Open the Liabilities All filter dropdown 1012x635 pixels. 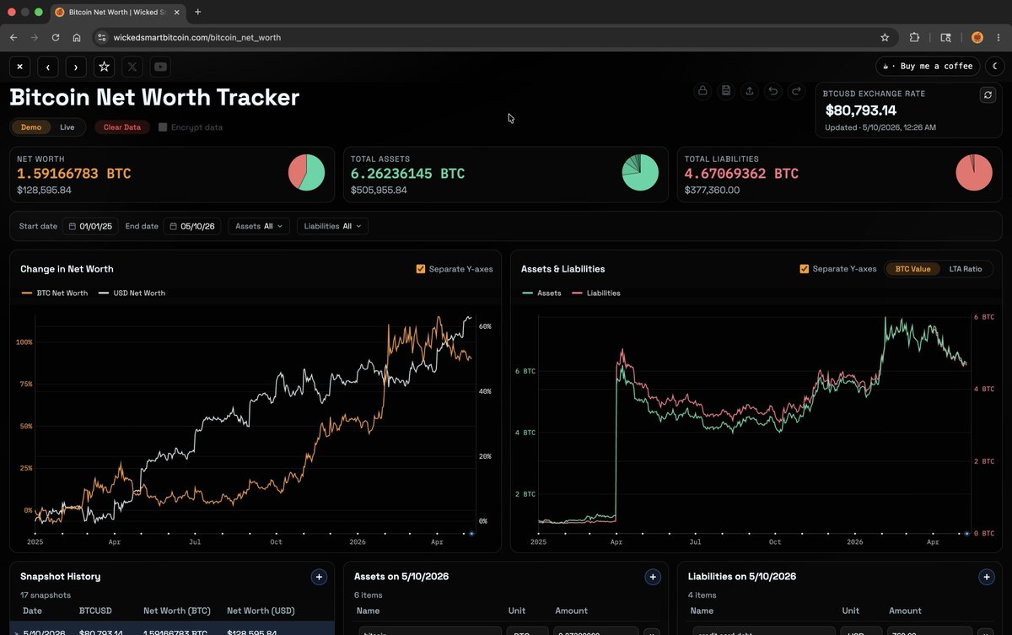click(x=332, y=226)
